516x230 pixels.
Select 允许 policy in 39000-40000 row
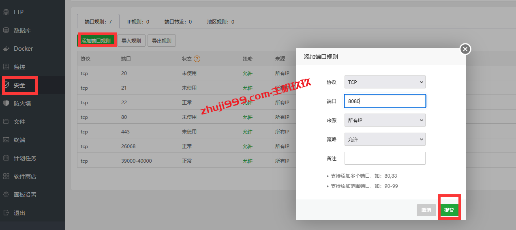[248, 161]
